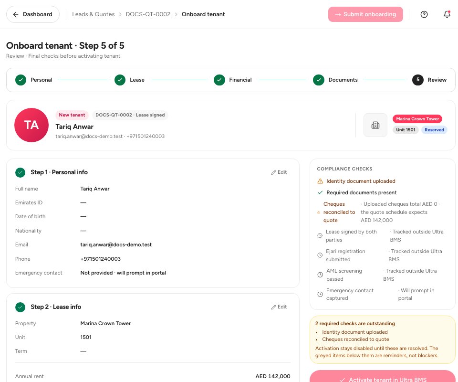The image size is (458, 382).
Task: Edit Step 1 Personal info
Action: click(x=279, y=172)
